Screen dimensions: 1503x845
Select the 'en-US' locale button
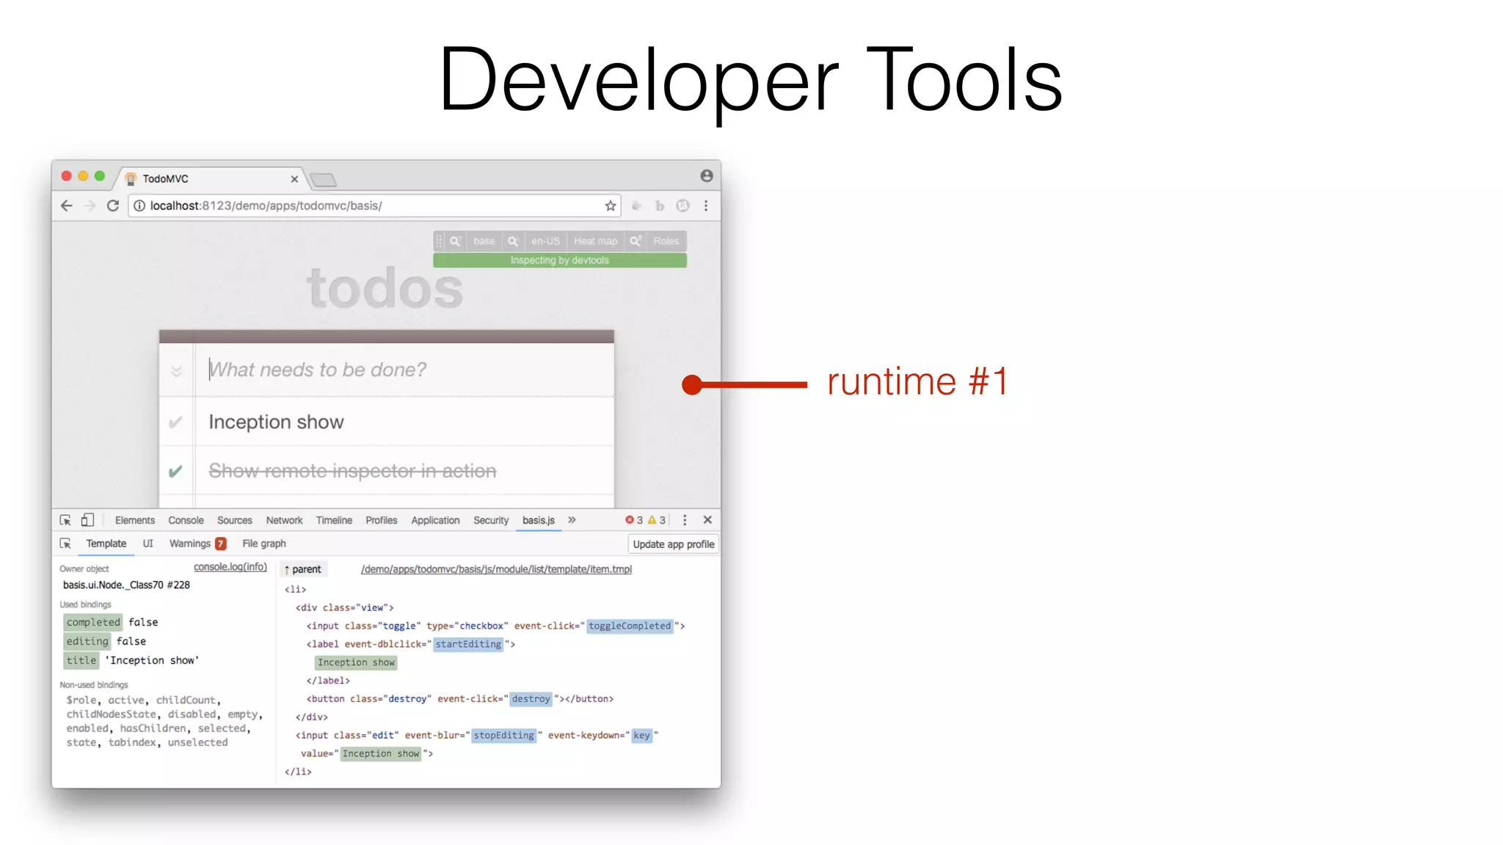(x=545, y=241)
